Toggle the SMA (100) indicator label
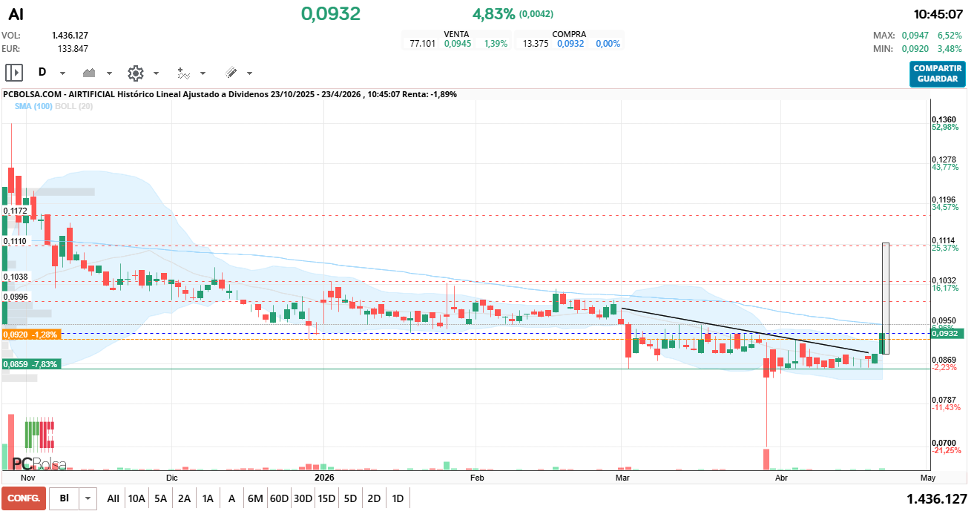This screenshot has width=977, height=514. [x=33, y=106]
